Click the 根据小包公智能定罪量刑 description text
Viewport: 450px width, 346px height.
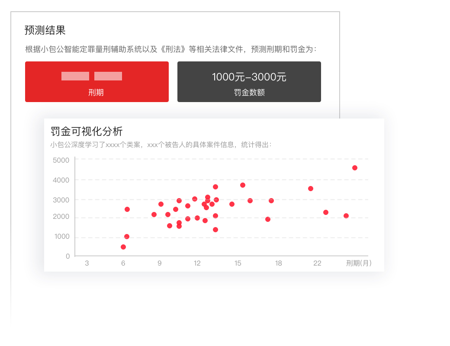tap(171, 49)
